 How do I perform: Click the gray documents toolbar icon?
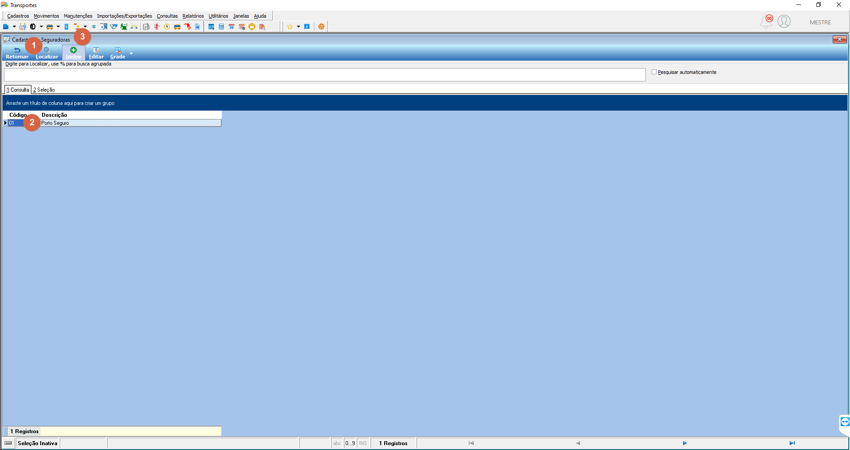coord(146,27)
